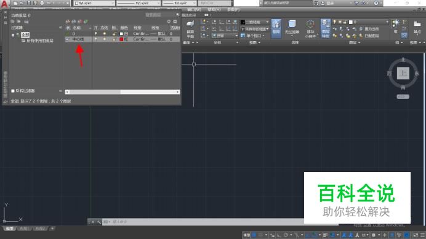Click the red color swatch of 中心线 layer
This screenshot has width=426, height=239.
[x=121, y=39]
